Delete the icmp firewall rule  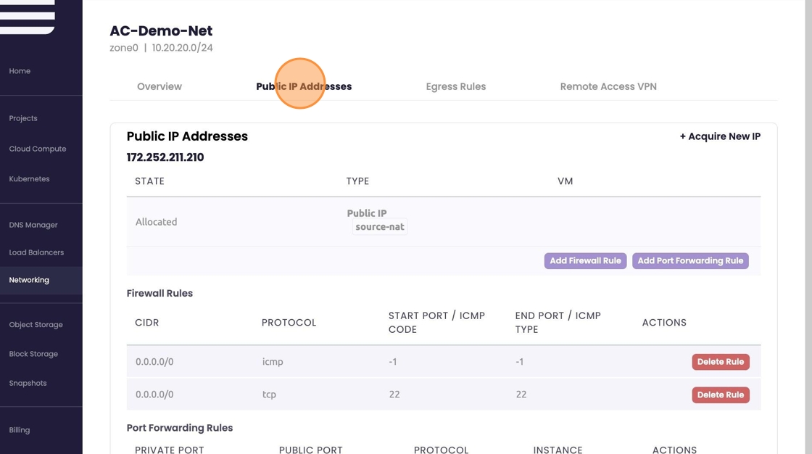pyautogui.click(x=720, y=362)
